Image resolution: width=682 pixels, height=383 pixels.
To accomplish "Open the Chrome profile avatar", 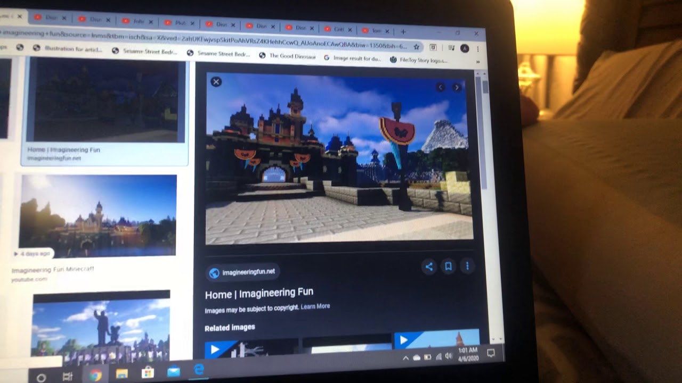I will pyautogui.click(x=464, y=48).
